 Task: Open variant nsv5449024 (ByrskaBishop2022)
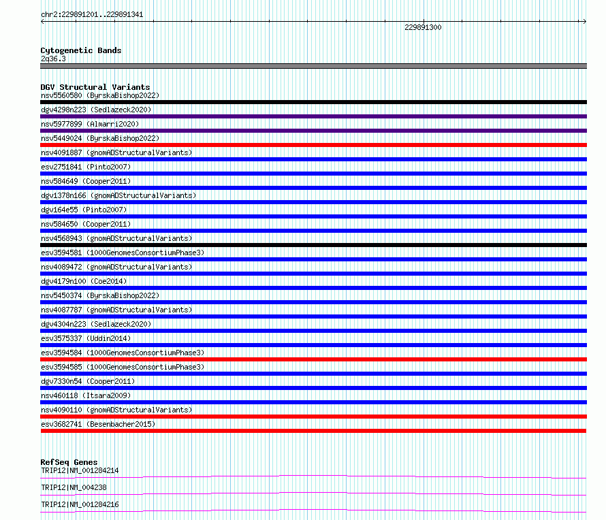pos(100,138)
